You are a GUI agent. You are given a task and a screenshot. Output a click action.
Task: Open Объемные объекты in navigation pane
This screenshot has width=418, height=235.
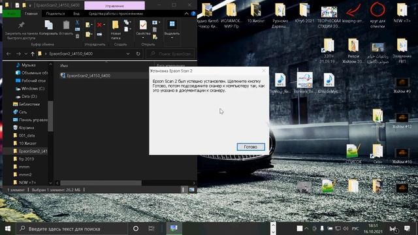tap(35, 72)
